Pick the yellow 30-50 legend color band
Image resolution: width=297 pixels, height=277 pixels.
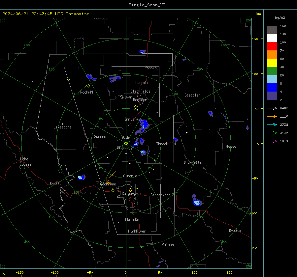coord(272,63)
